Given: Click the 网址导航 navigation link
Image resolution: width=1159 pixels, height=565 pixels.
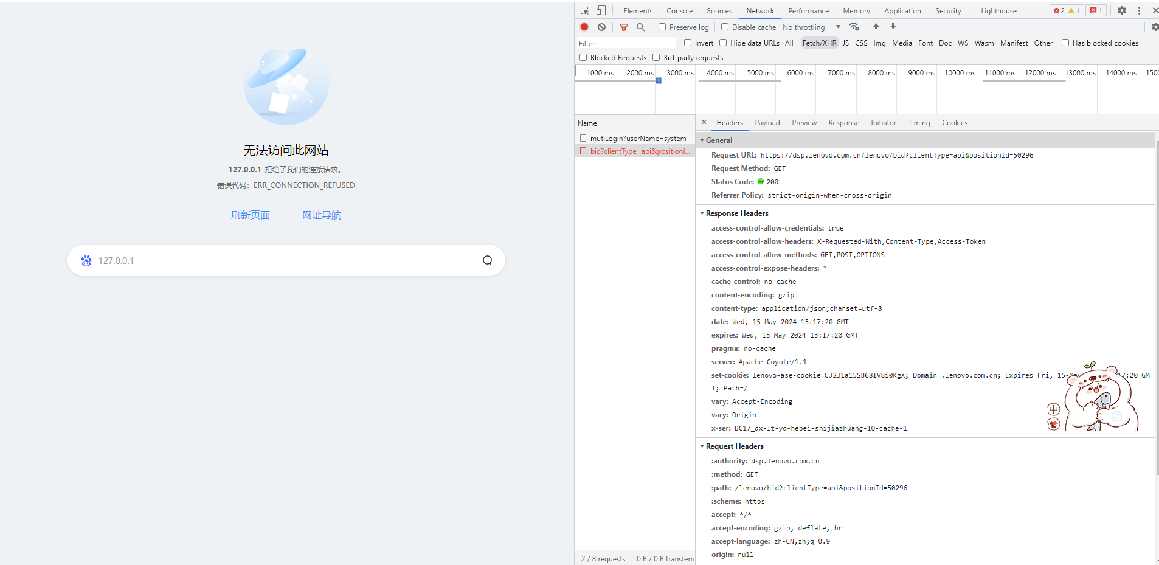Looking at the screenshot, I should [x=322, y=215].
